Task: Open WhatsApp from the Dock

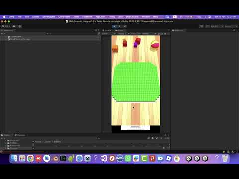Action: 128,158
